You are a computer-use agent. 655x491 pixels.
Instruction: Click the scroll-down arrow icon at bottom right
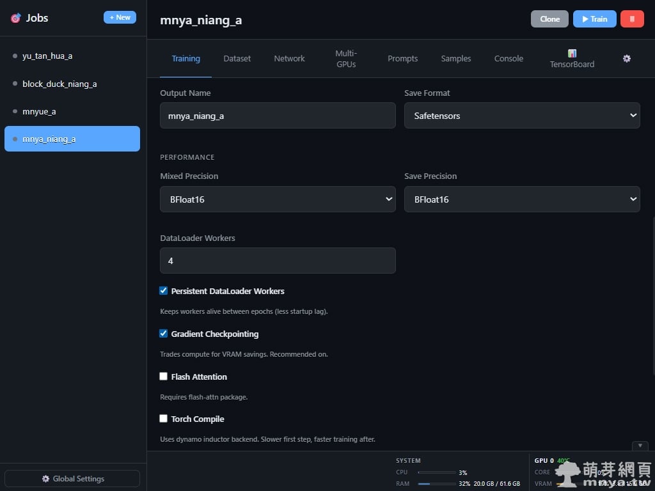640,446
